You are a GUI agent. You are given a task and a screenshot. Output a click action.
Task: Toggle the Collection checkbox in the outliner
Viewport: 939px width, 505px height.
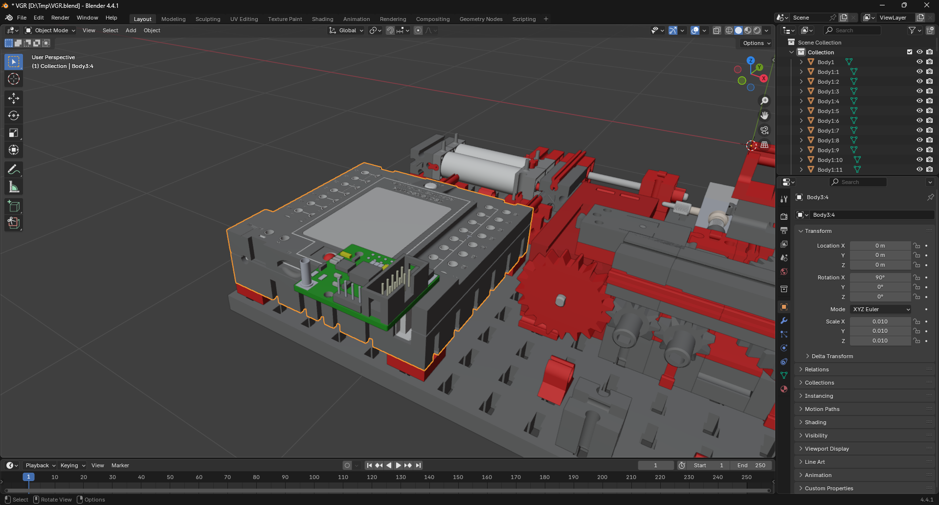[910, 52]
